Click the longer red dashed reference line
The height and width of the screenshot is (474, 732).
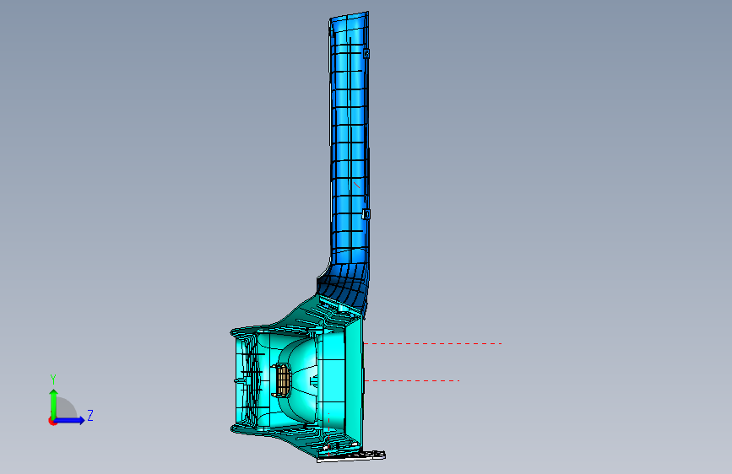pos(433,344)
